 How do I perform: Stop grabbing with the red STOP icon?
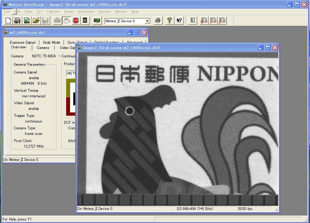(x=76, y=20)
